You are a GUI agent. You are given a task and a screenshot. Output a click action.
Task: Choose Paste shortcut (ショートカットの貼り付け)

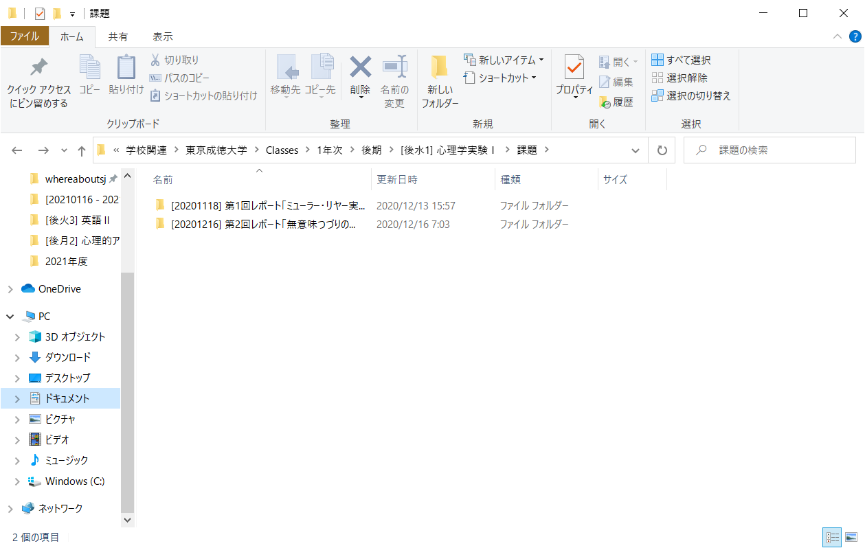click(x=203, y=96)
